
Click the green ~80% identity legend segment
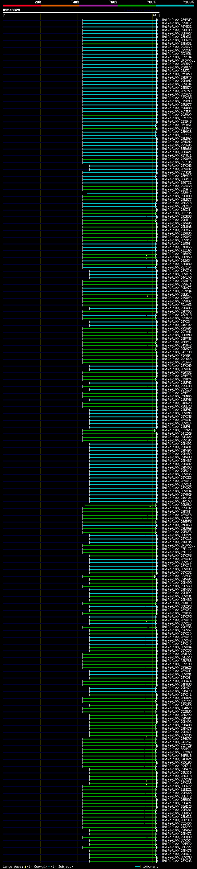pos(137,6)
